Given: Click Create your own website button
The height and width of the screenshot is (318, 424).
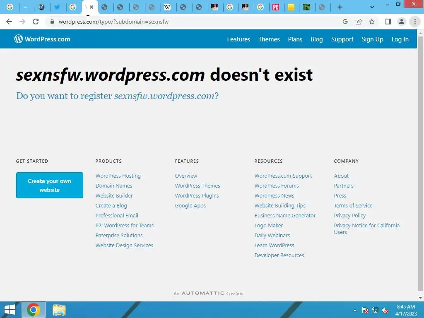Looking at the screenshot, I should coord(50,185).
